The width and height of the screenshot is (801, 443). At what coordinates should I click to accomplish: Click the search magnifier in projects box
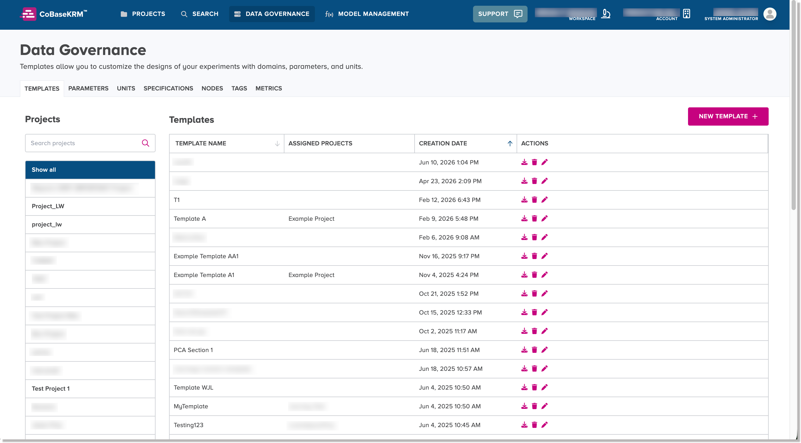point(146,143)
